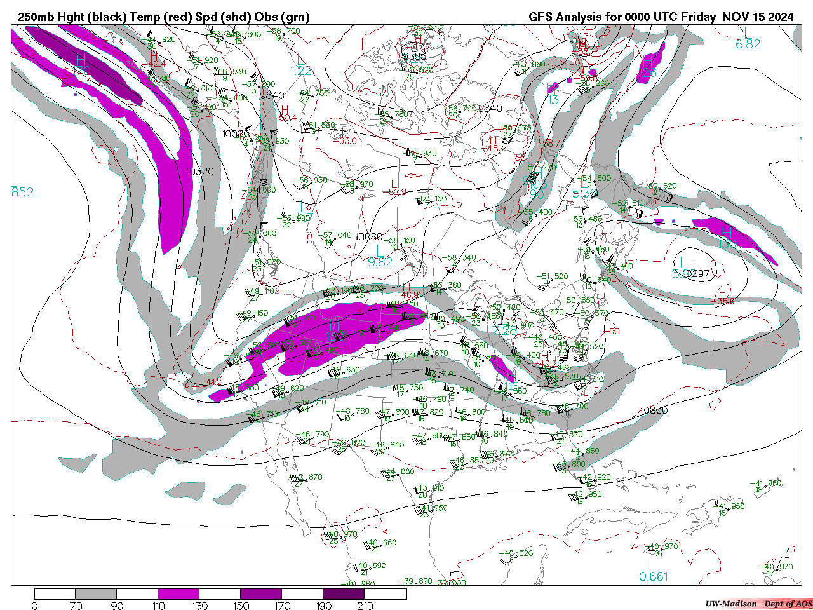Click the magenta 110-130 color bar segment
Image resolution: width=813 pixels, height=610 pixels.
(178, 593)
